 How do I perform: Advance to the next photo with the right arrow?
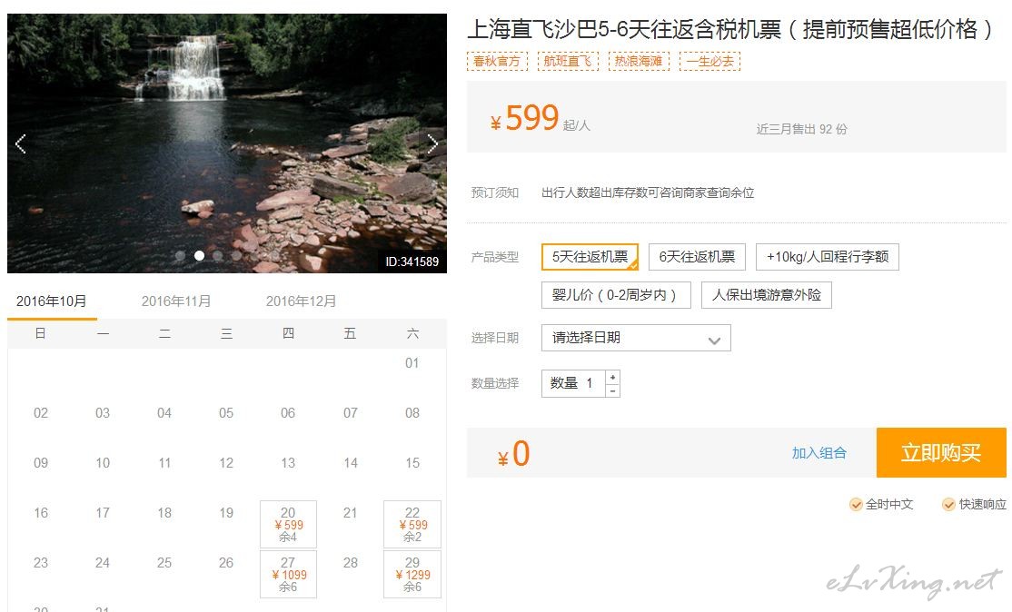432,143
